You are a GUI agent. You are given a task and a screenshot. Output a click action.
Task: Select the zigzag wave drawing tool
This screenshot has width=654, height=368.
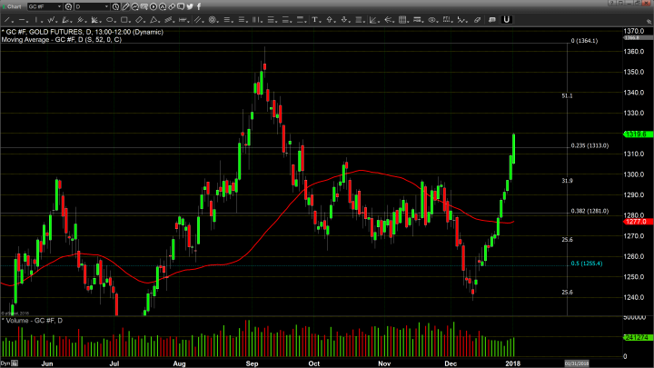[x=51, y=20]
